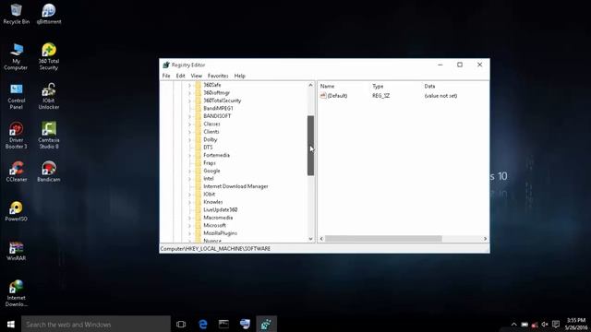Open the Edit menu
Viewport: 591px width, 332px height.
point(181,76)
